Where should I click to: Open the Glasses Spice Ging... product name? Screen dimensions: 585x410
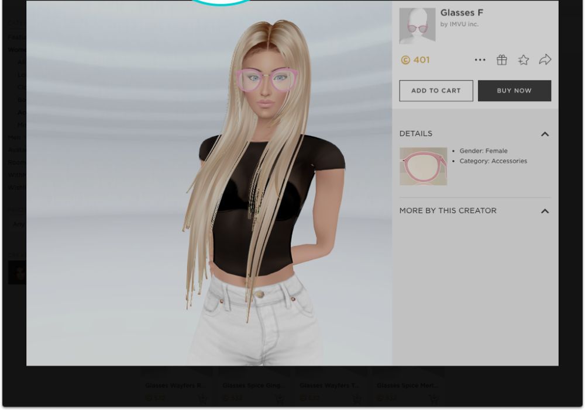(x=254, y=385)
